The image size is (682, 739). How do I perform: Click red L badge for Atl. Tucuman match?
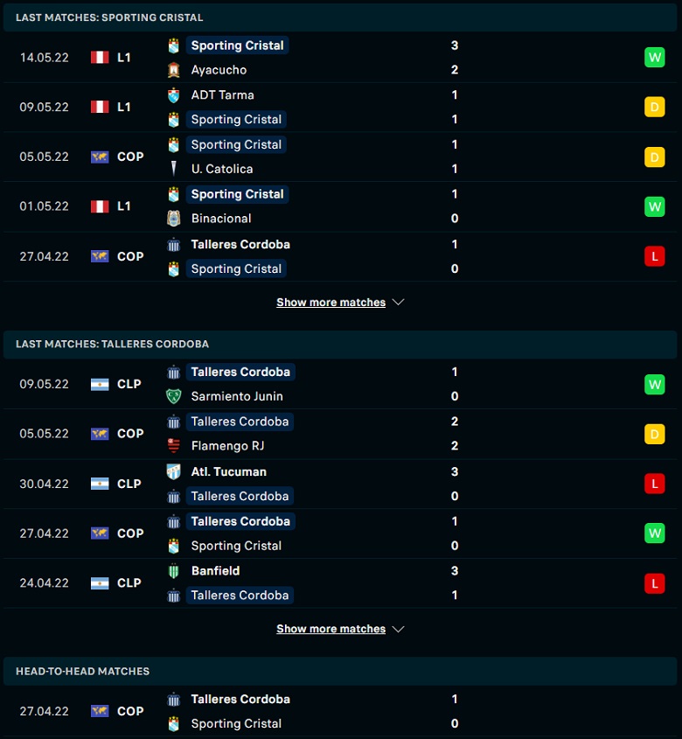[x=654, y=484]
